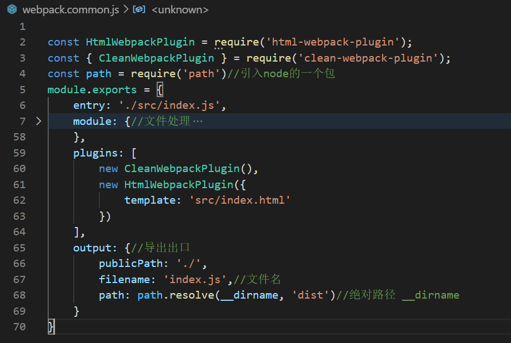Click the path constant name on line 4

click(98, 74)
